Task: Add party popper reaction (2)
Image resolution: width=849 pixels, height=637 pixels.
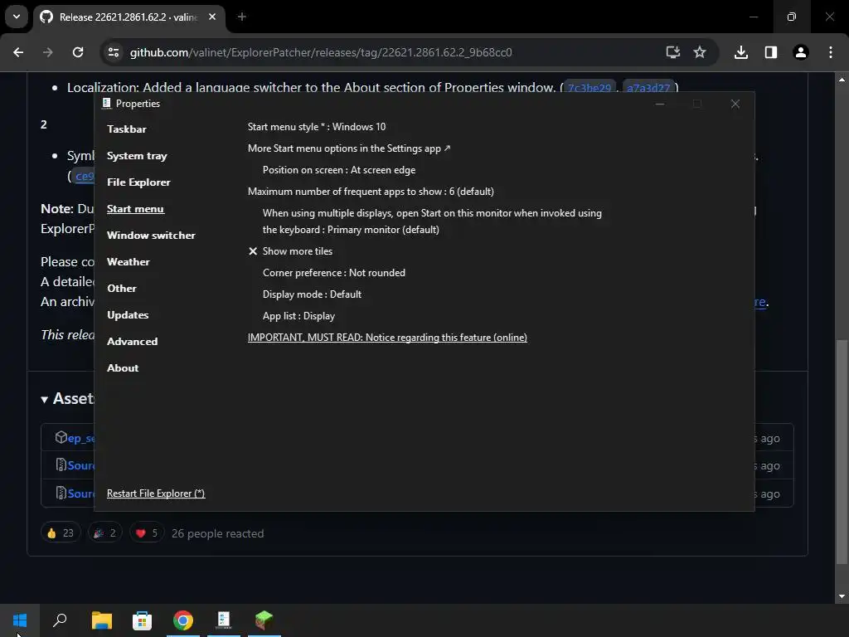Action: click(105, 533)
